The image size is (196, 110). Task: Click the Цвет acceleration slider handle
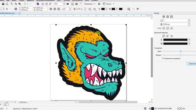(x=181, y=51)
